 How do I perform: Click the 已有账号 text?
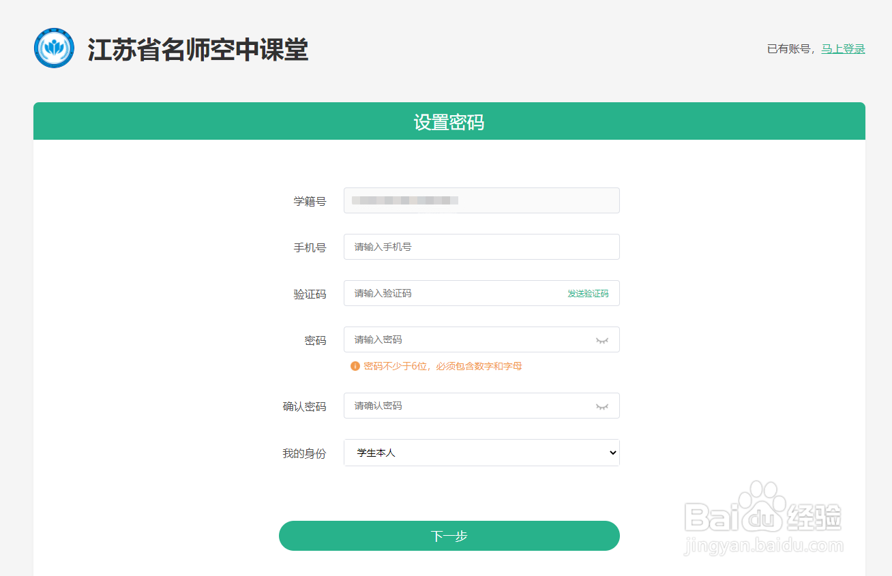[x=790, y=49]
